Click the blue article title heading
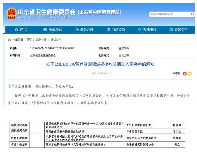The width and height of the screenshot is (197, 155). click(x=100, y=64)
